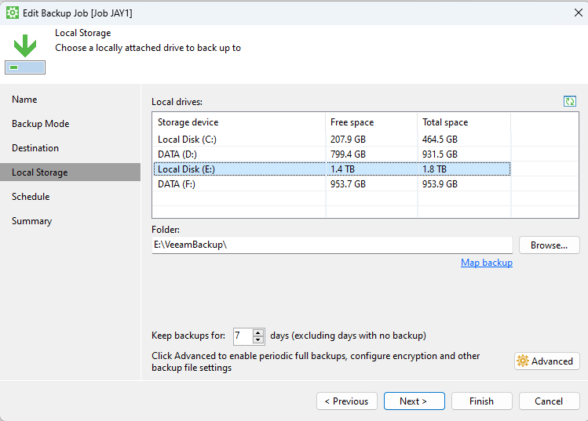View the Summary step

coord(32,221)
